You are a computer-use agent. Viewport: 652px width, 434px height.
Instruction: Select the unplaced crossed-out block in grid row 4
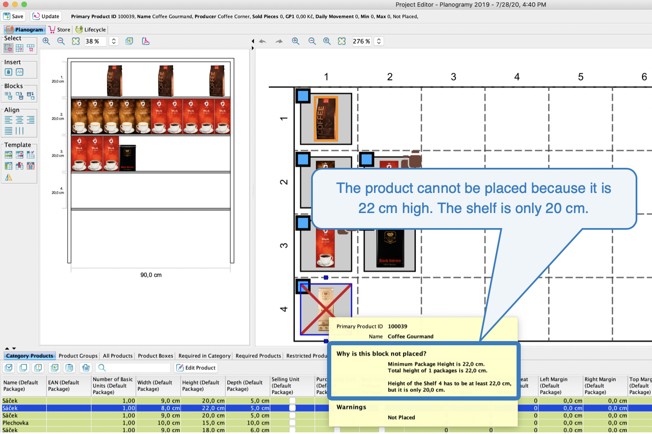(326, 309)
